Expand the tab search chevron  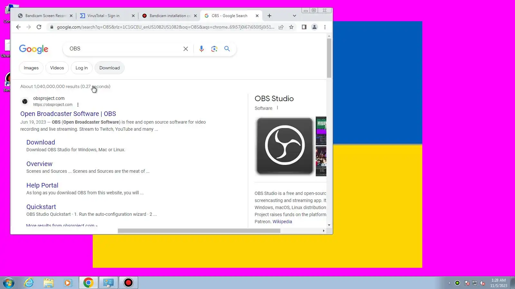294,16
